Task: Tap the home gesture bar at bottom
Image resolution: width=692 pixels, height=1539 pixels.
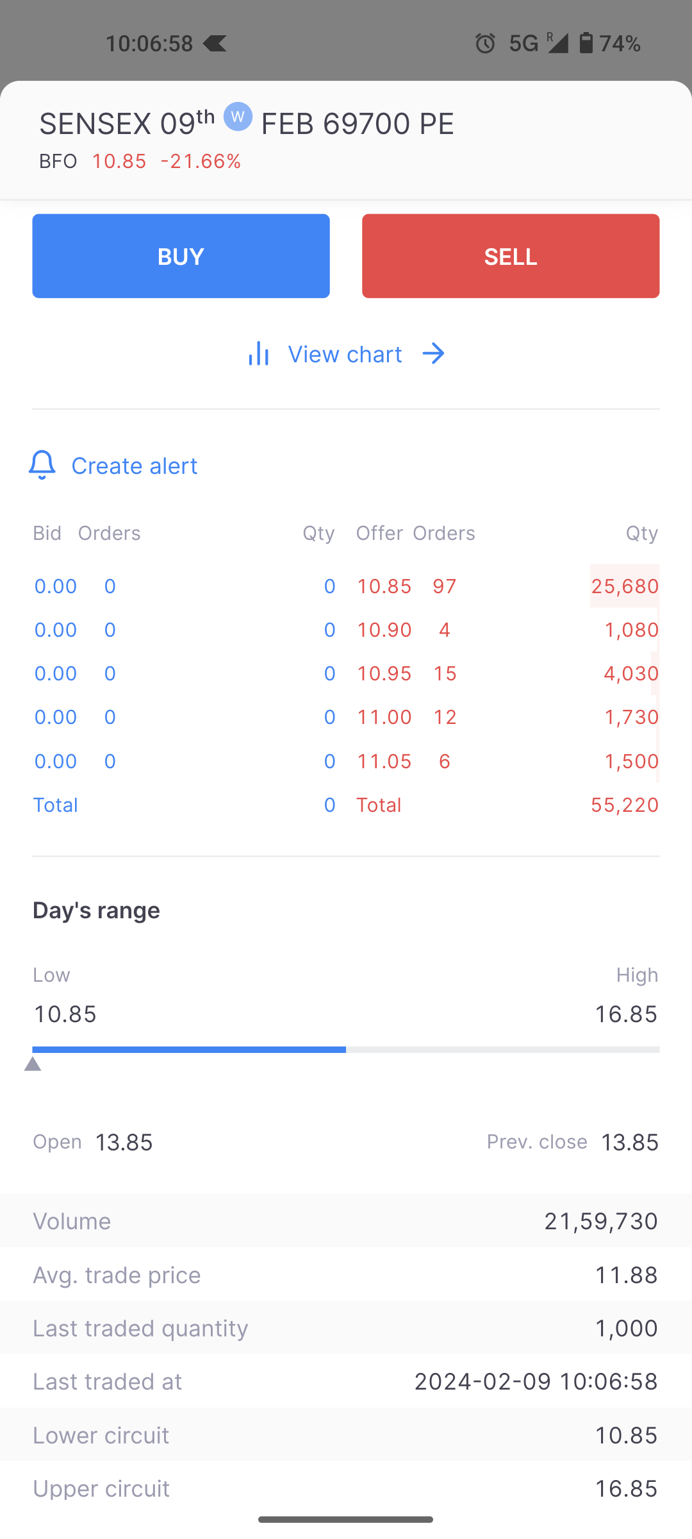Action: [x=346, y=1519]
